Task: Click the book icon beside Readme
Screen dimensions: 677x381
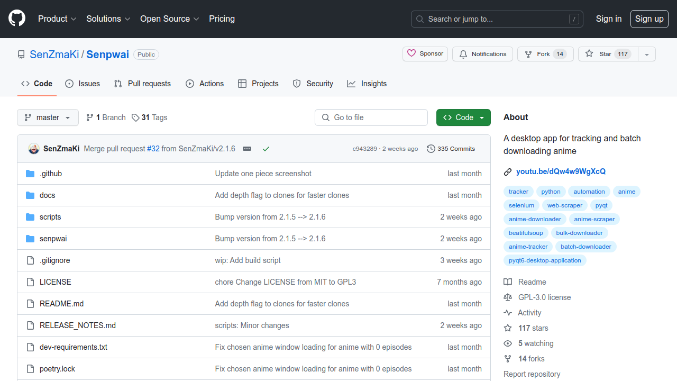Action: coord(508,282)
